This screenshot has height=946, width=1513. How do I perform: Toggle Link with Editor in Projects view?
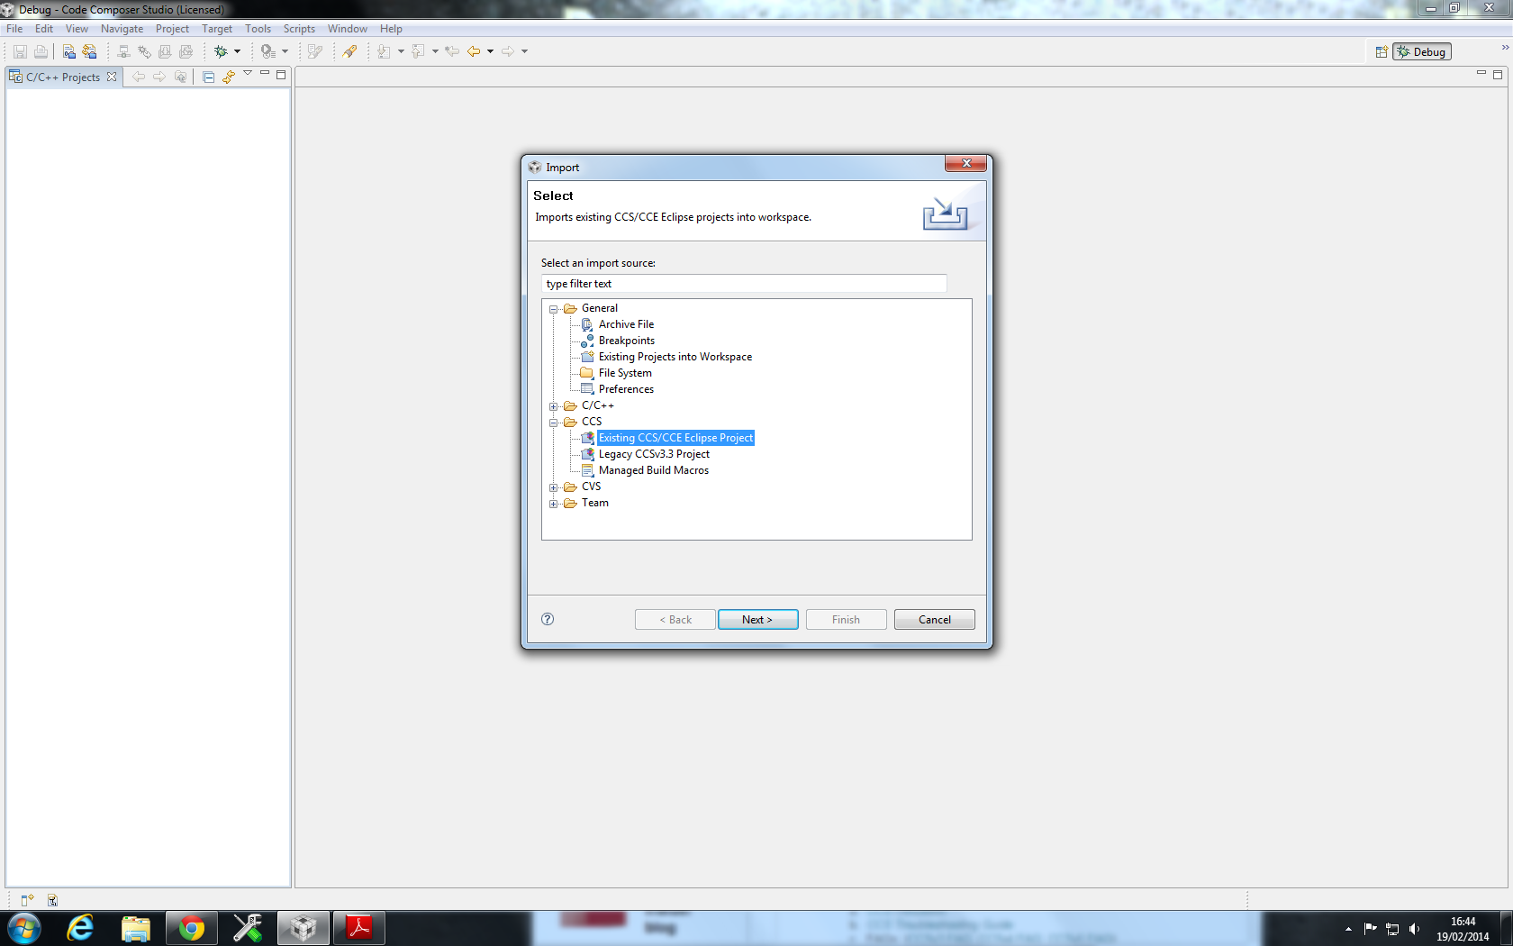tap(229, 77)
